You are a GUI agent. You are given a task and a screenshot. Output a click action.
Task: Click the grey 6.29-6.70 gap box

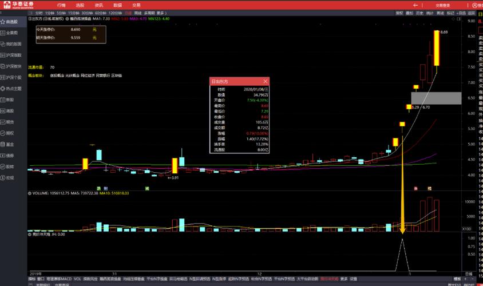tap(436, 98)
